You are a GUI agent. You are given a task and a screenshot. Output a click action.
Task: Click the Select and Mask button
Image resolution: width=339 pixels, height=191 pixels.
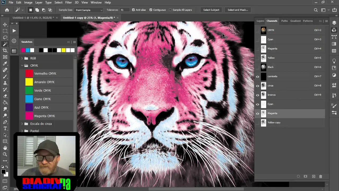tap(238, 10)
